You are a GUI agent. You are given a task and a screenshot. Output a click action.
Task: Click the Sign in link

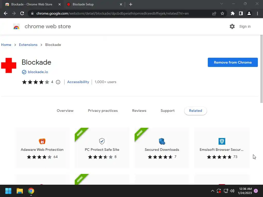(x=245, y=26)
